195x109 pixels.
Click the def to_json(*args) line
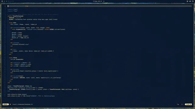[17, 76]
